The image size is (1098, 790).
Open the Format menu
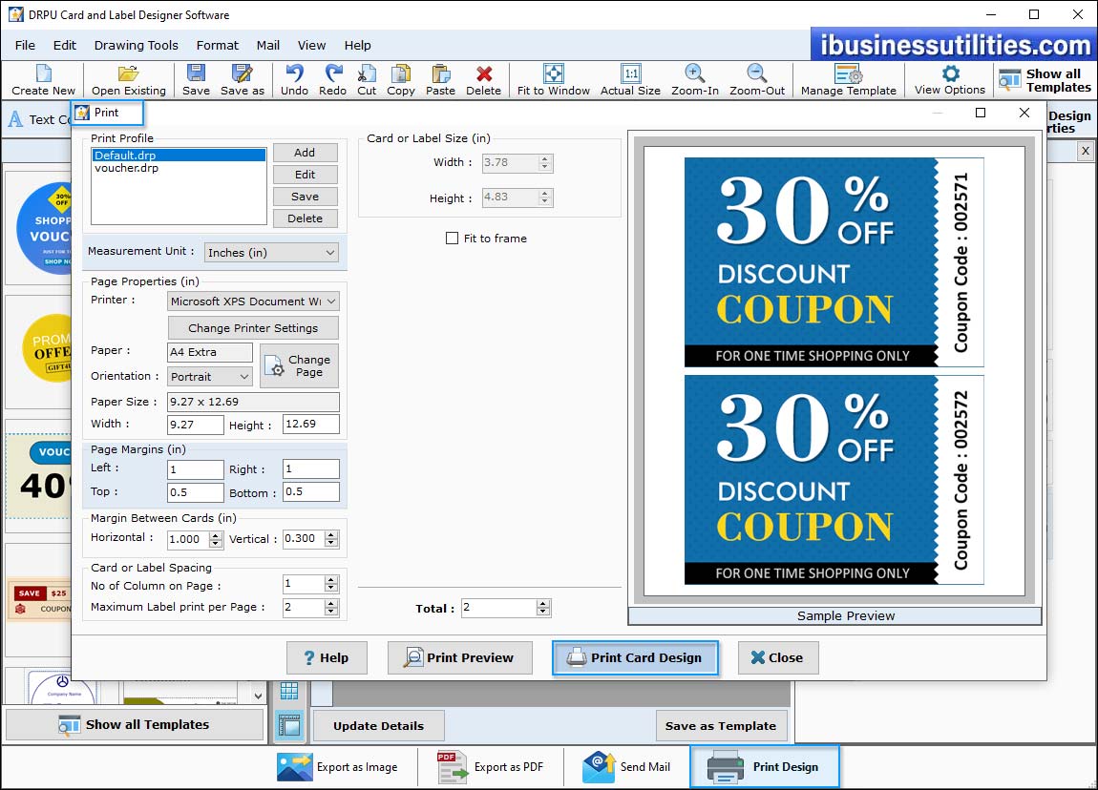click(x=217, y=45)
